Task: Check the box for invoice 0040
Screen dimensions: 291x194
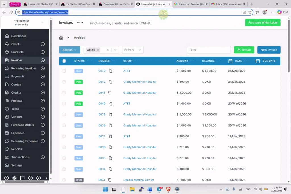Action: pyautogui.click(x=64, y=104)
